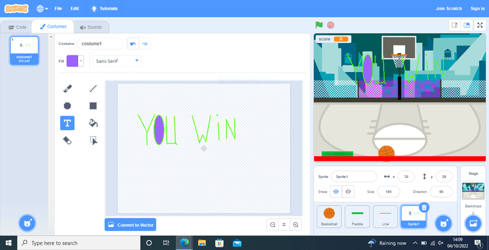
Task: Select the Eraser tool
Action: click(x=67, y=140)
